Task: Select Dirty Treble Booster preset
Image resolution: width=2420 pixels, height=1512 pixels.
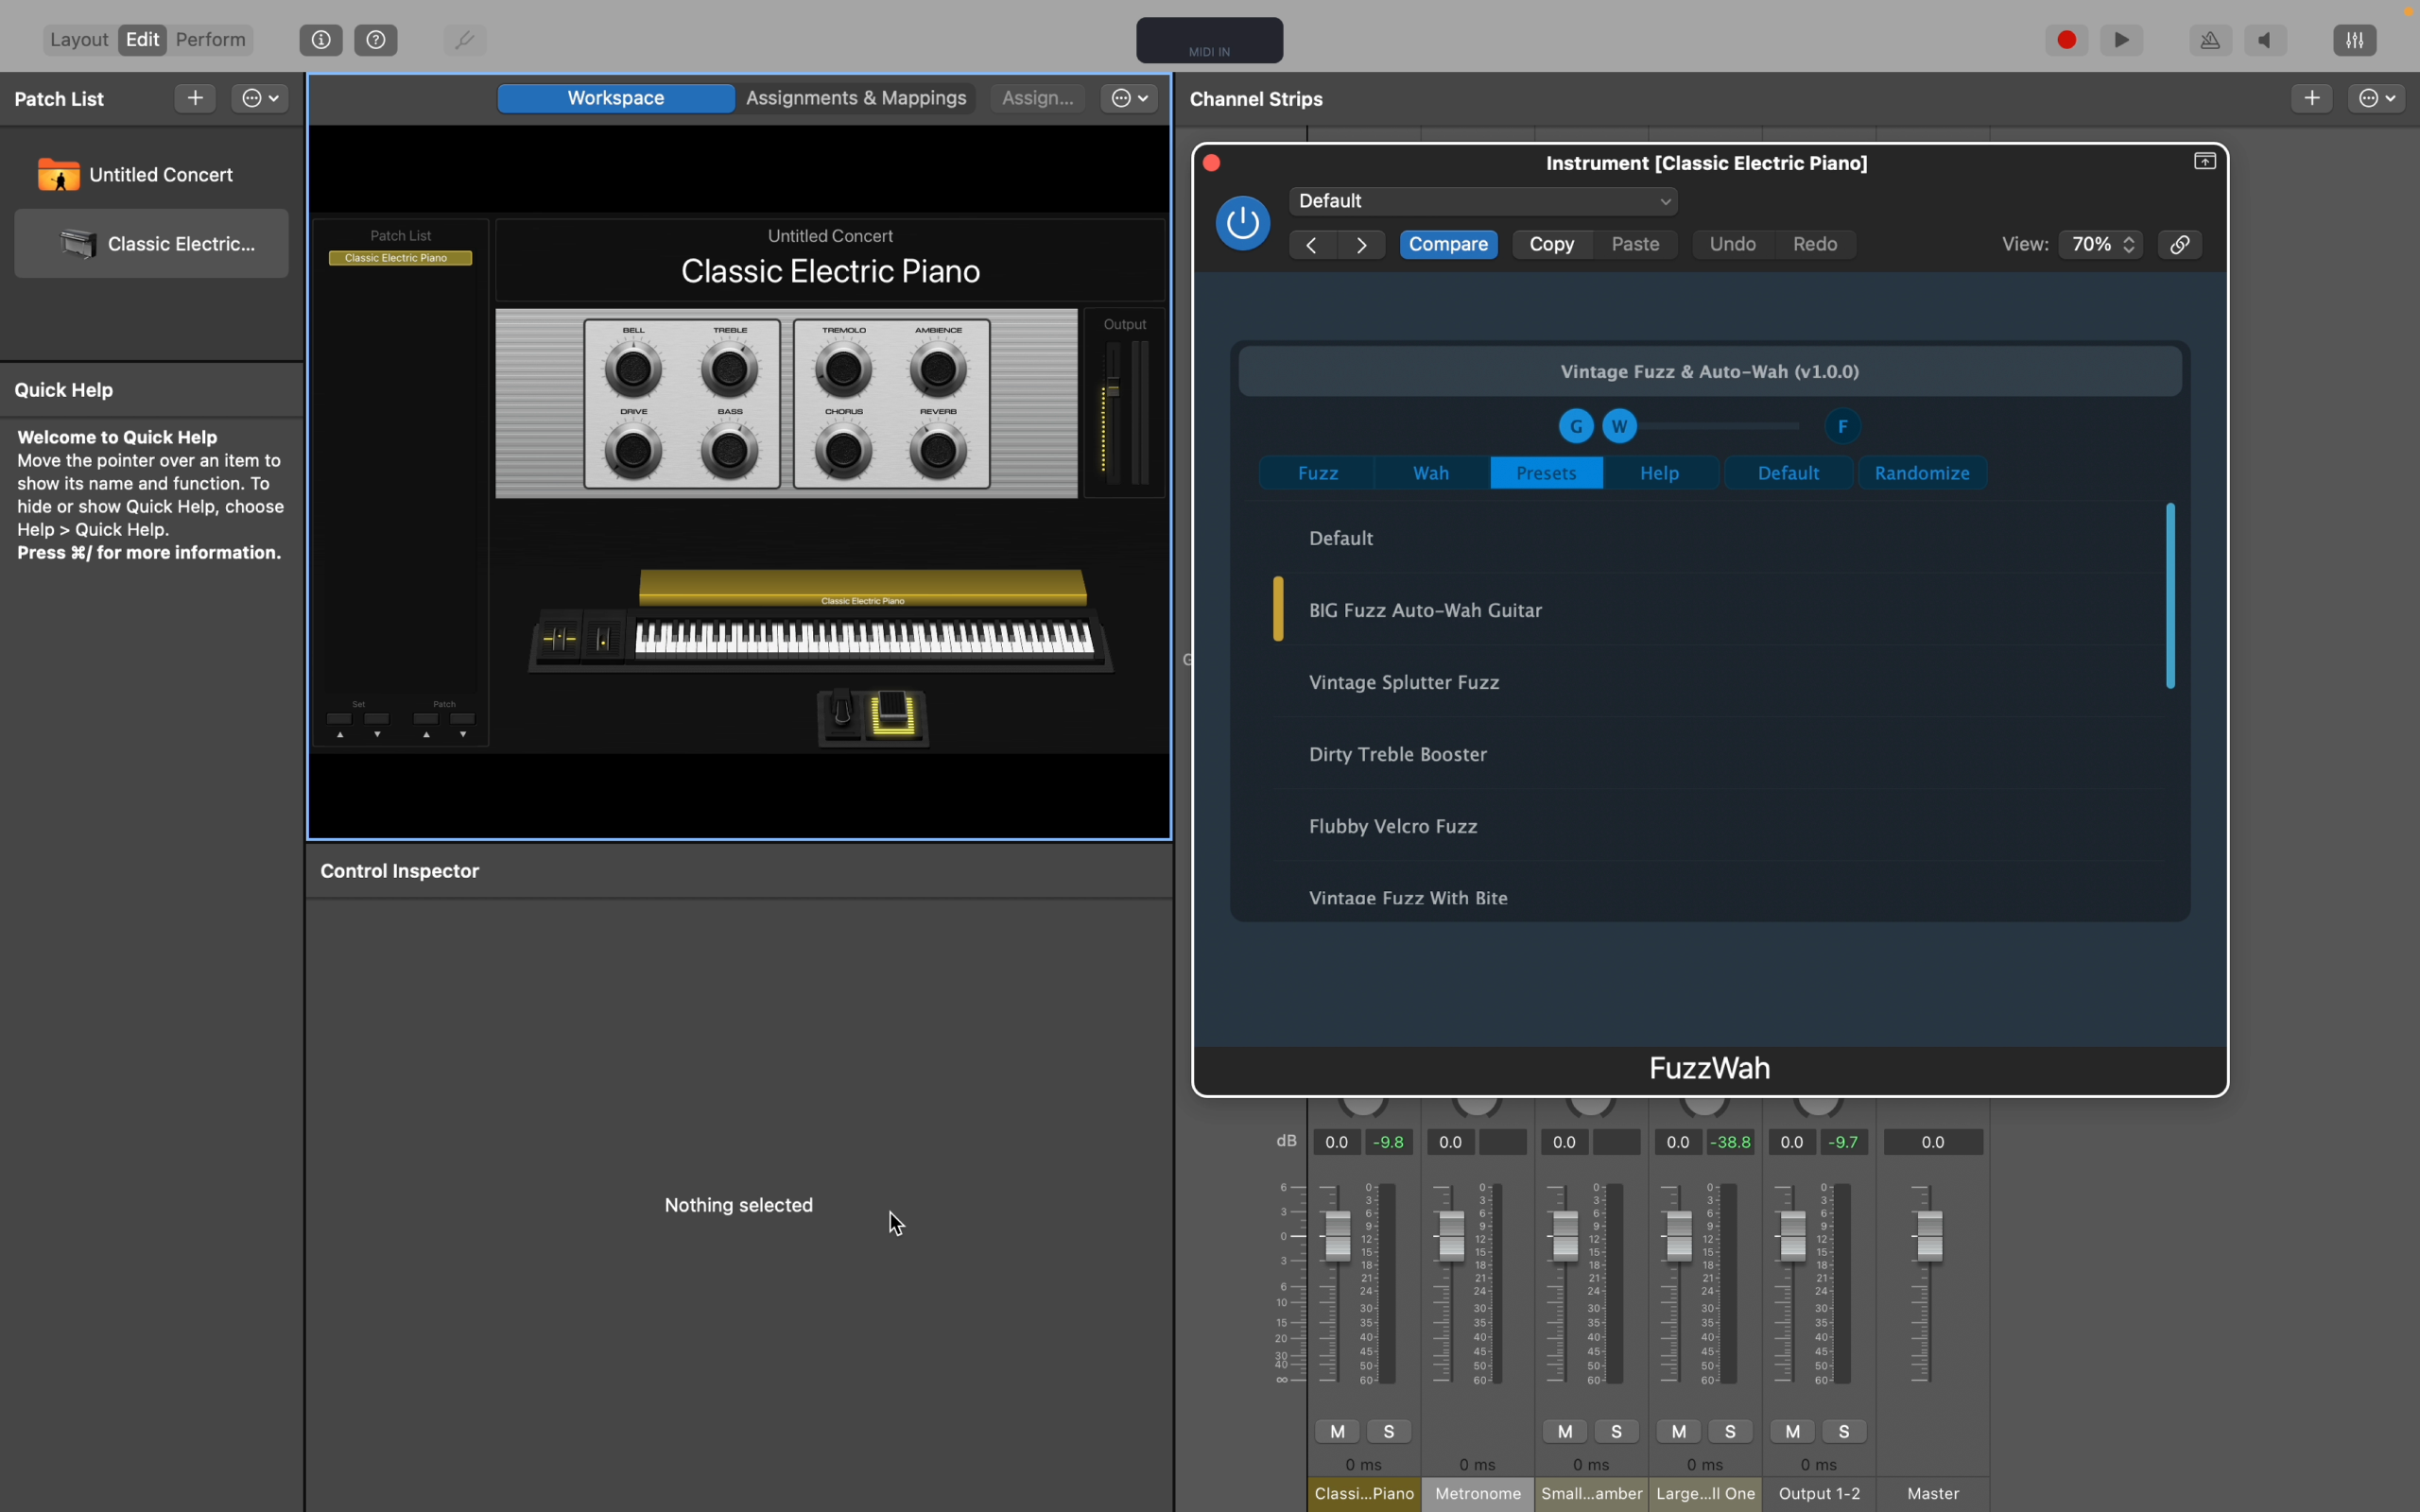Action: point(1718,754)
